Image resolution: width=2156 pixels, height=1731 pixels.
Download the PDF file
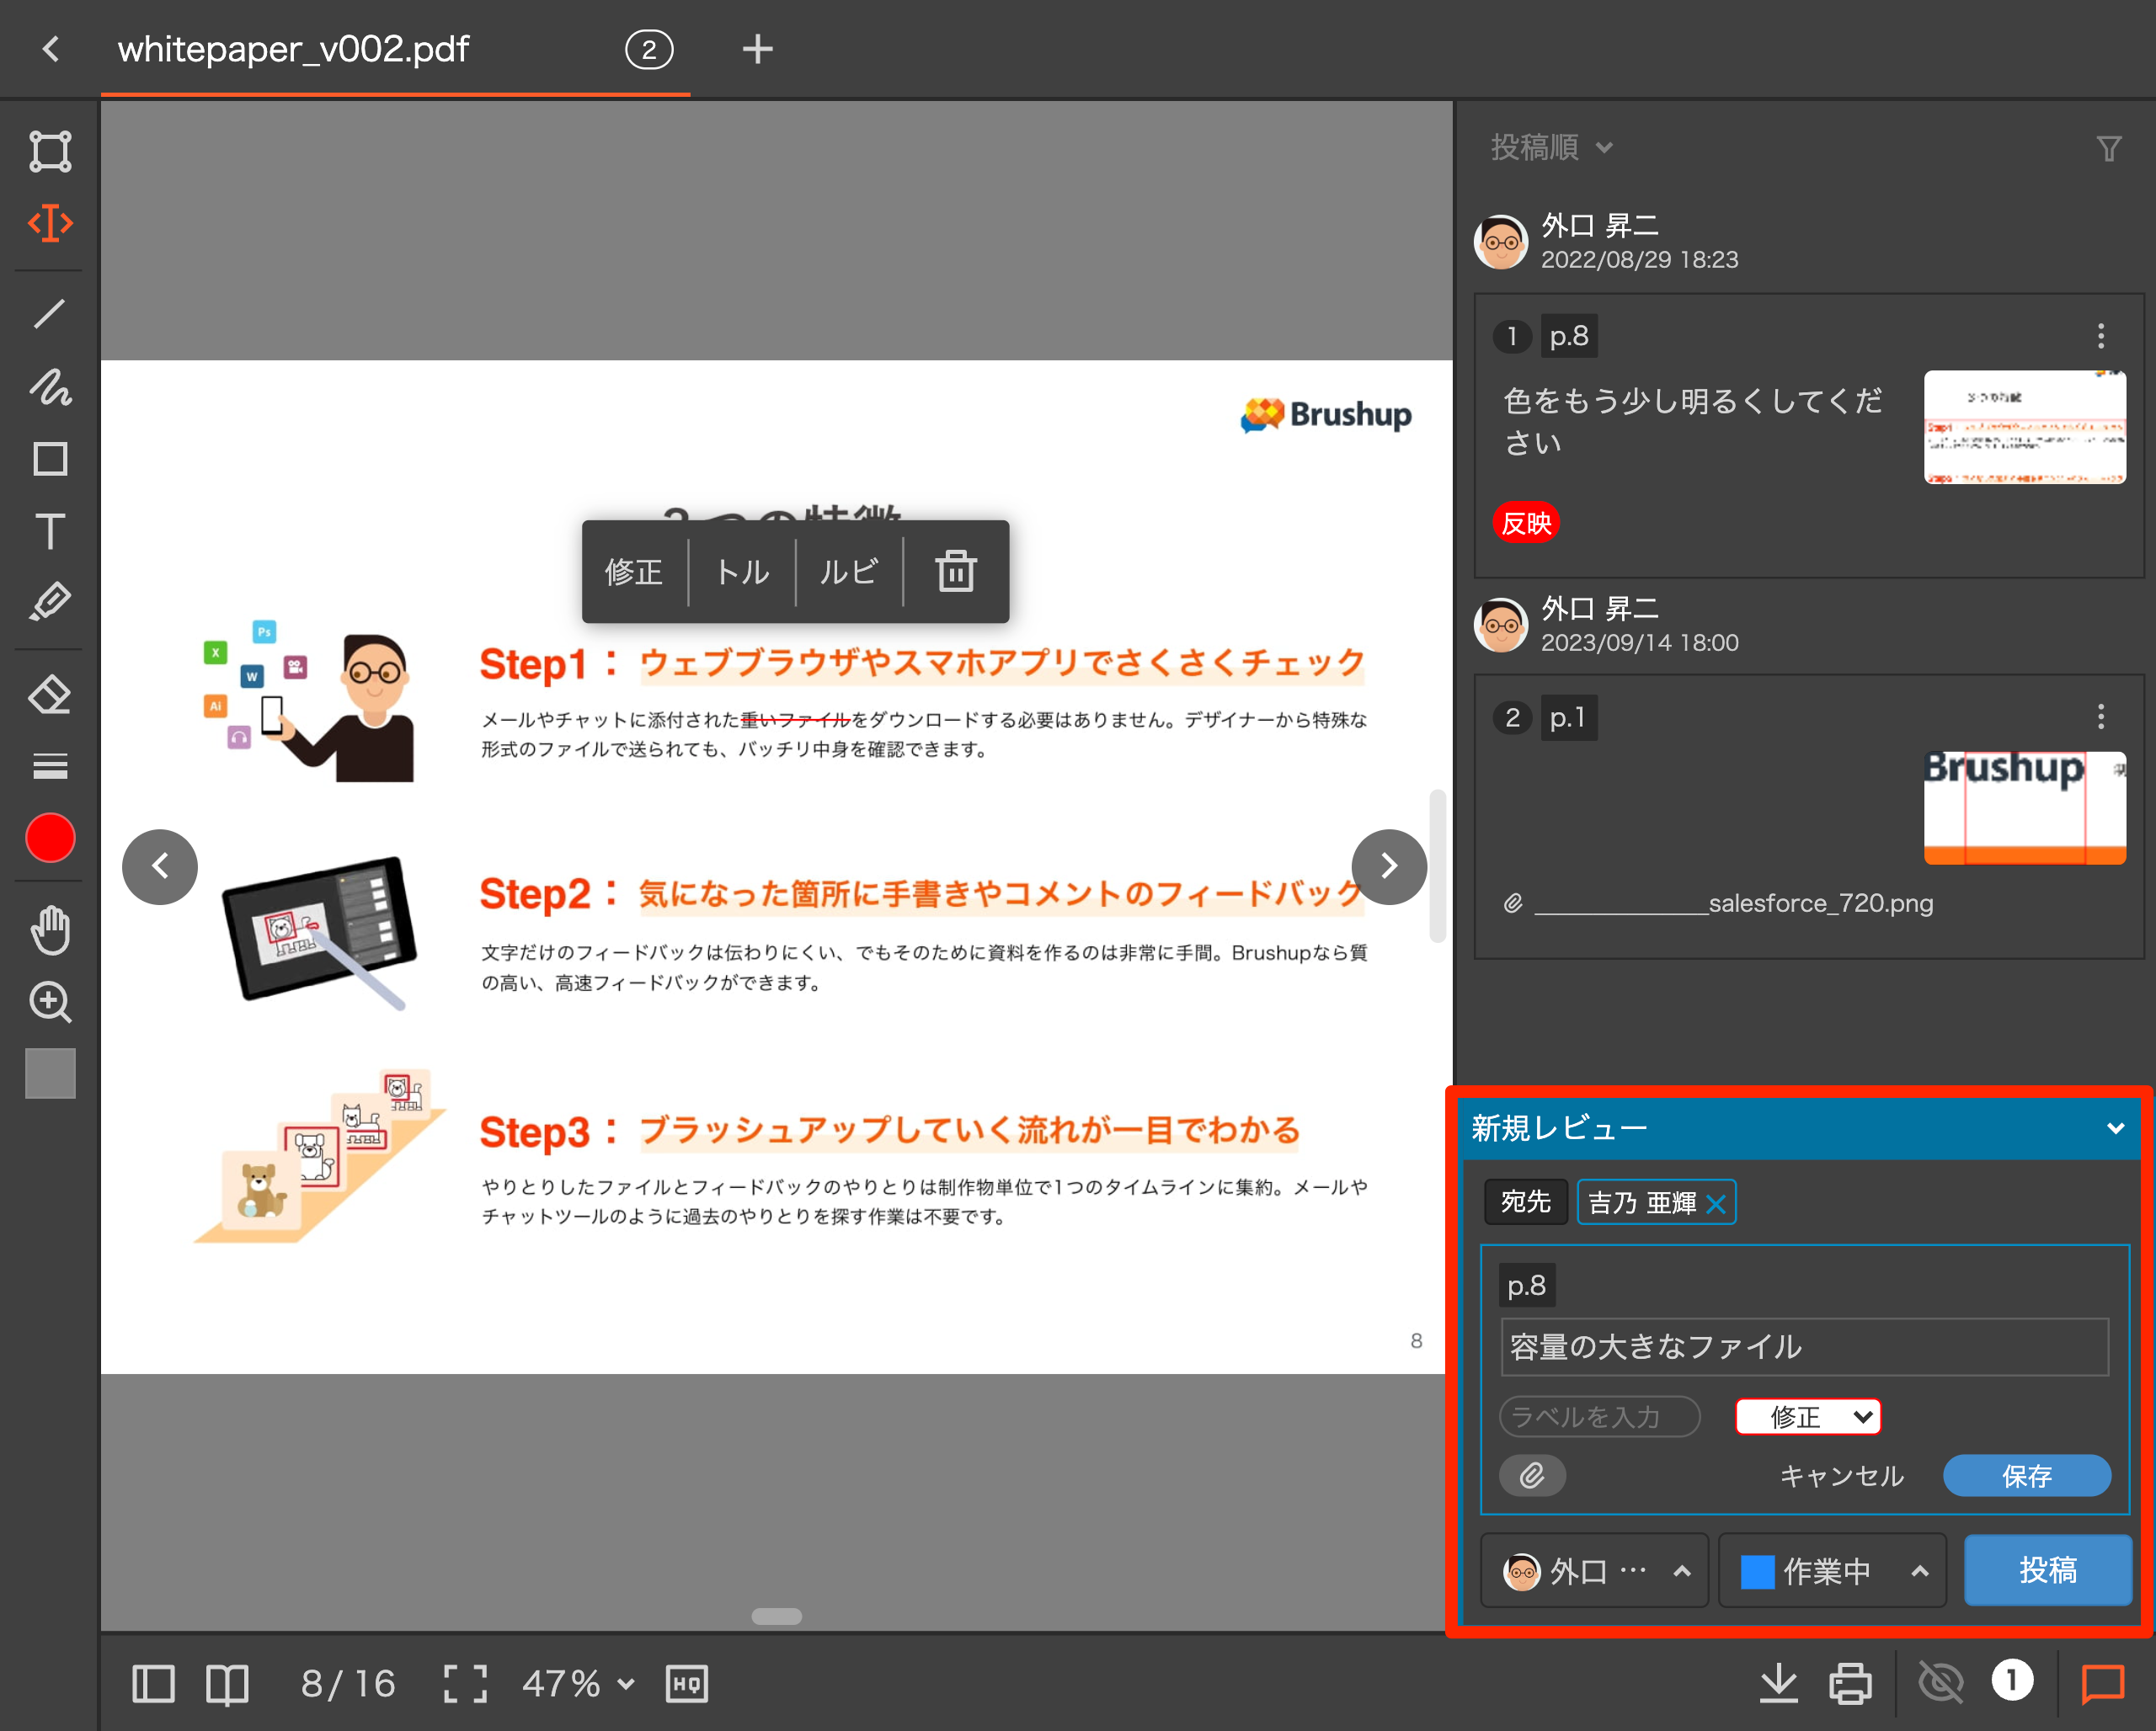click(x=1778, y=1683)
